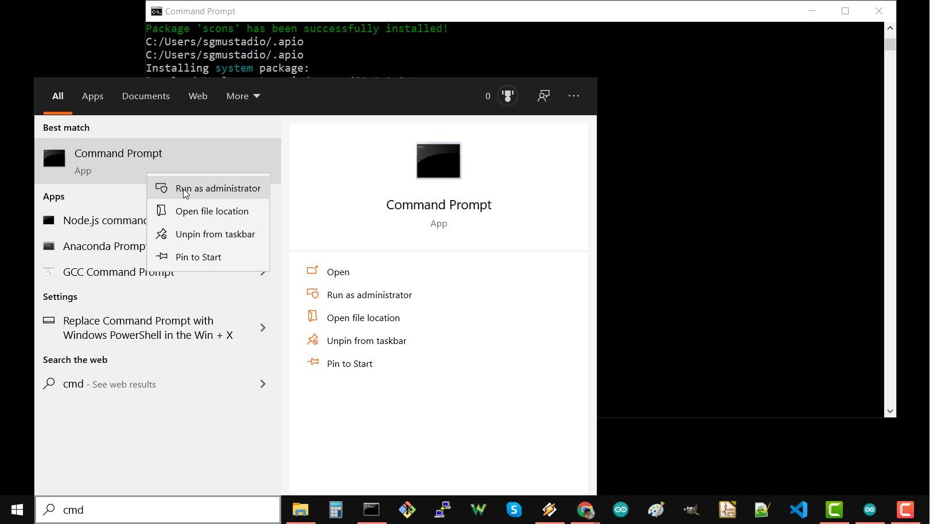Viewport: 941px width, 524px height.
Task: Open the rewards trophy icon
Action: (507, 96)
